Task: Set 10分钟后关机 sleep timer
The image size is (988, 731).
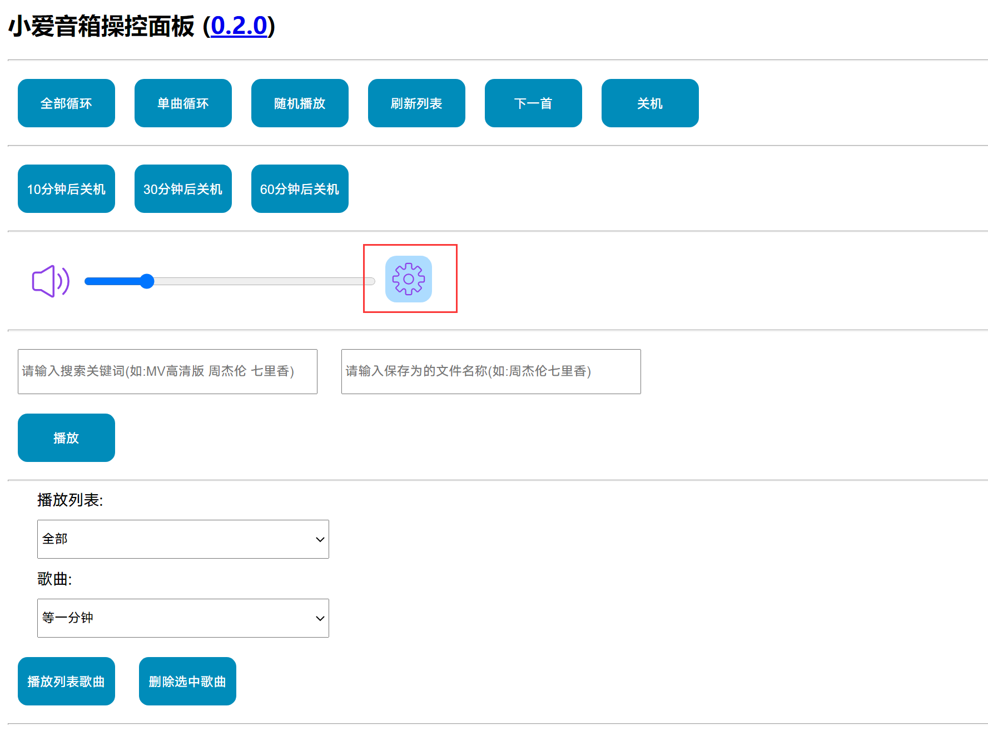Action: coord(66,189)
